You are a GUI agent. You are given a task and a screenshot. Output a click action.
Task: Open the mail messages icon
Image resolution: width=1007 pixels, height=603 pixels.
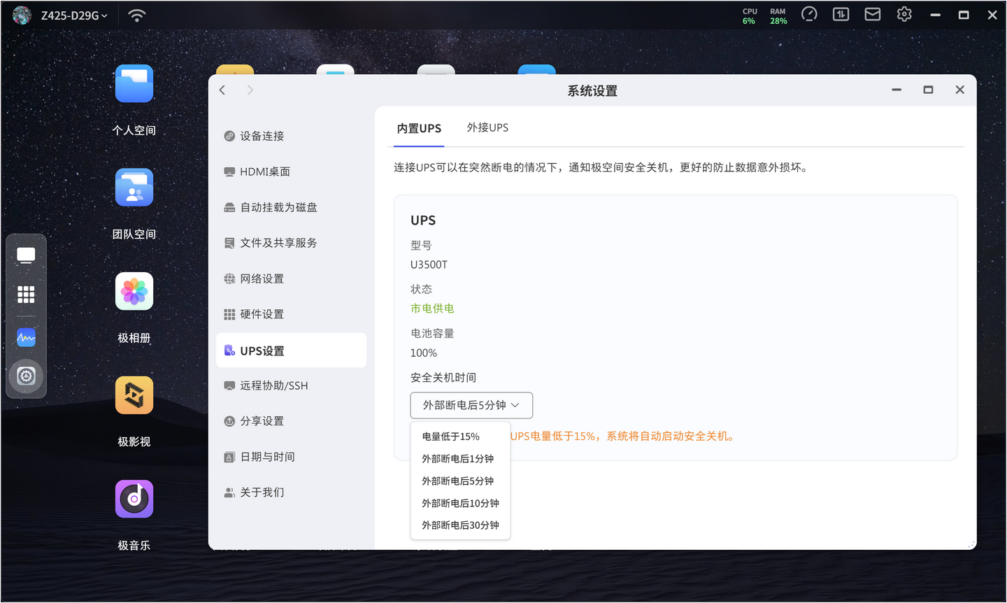[x=873, y=14]
